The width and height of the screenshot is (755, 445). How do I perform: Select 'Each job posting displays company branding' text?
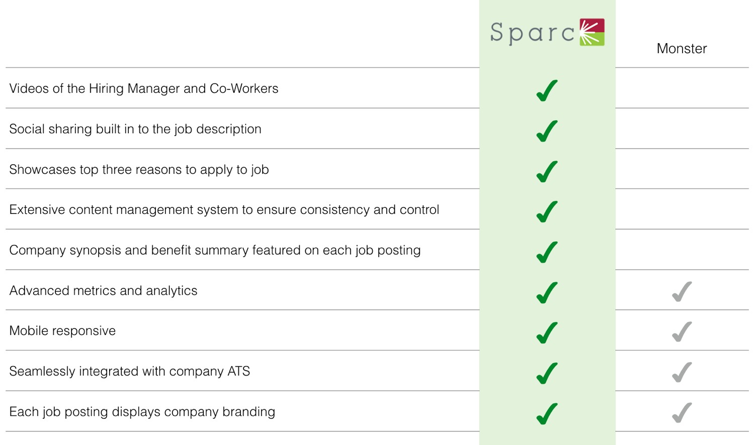tap(142, 412)
